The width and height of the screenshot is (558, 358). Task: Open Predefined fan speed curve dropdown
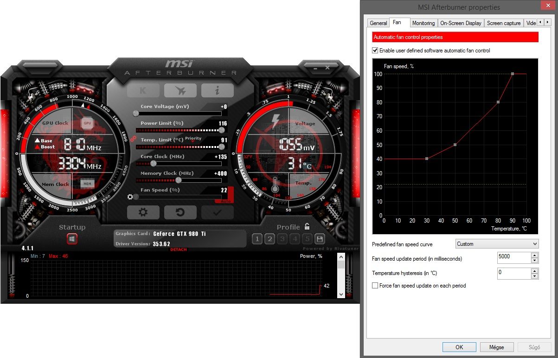coord(497,244)
